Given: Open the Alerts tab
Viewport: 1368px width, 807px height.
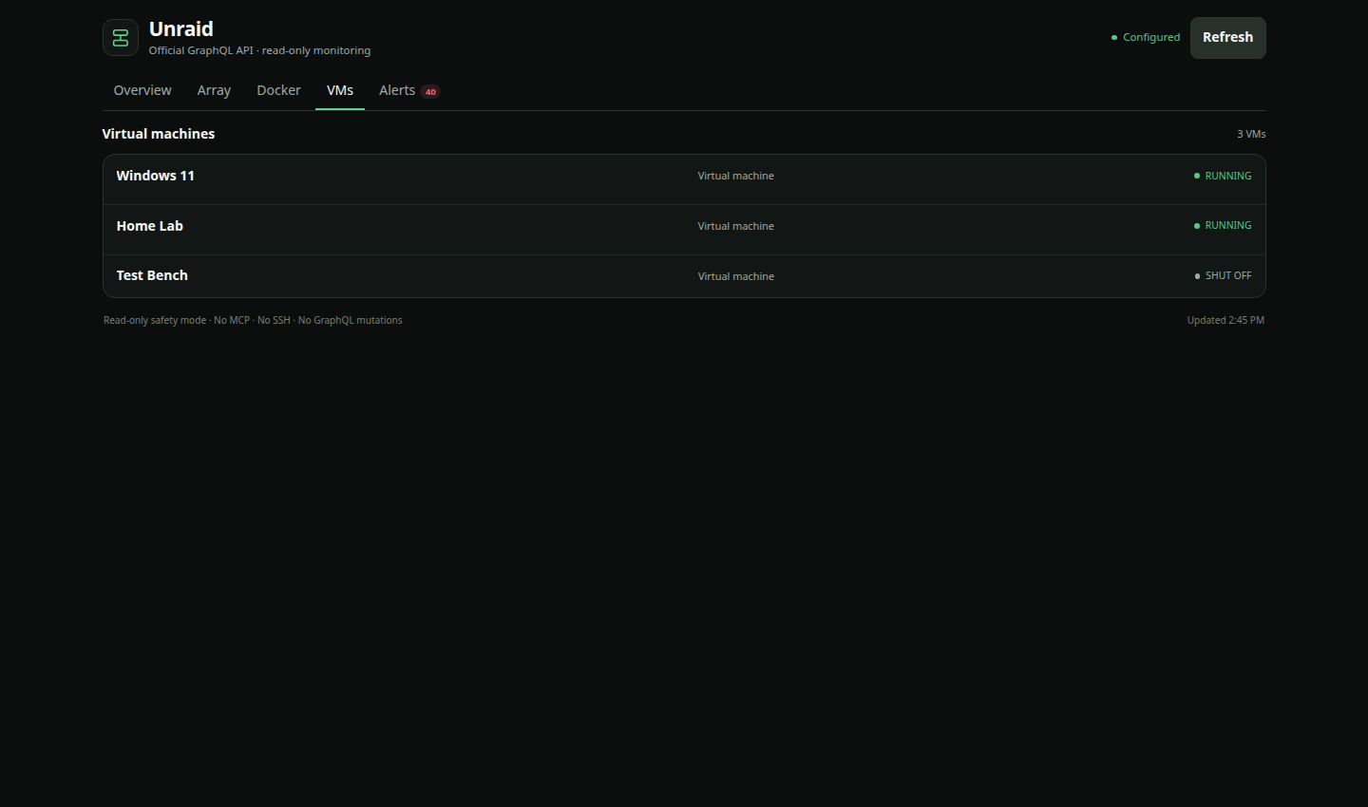Looking at the screenshot, I should (409, 90).
